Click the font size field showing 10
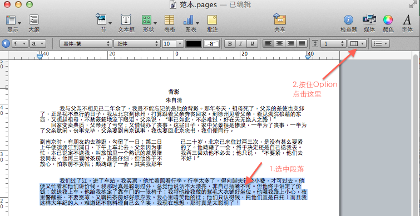The height and width of the screenshot is (216, 420). click(x=169, y=43)
